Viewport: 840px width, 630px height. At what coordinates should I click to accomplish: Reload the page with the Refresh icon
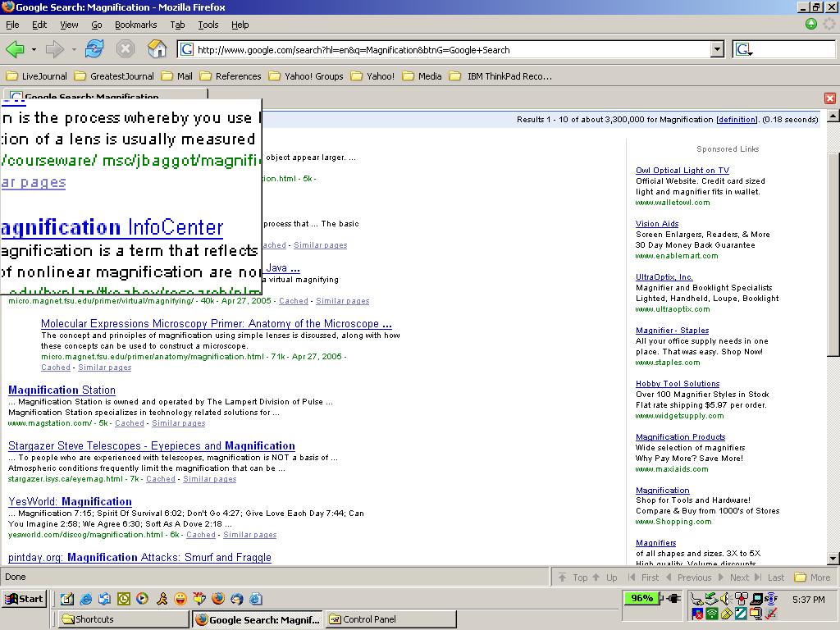pyautogui.click(x=94, y=49)
